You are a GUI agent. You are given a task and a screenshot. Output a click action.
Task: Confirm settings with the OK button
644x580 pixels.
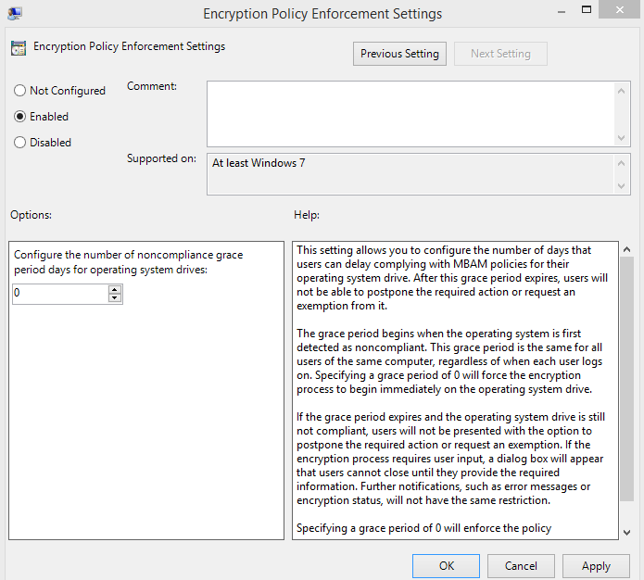coord(446,566)
